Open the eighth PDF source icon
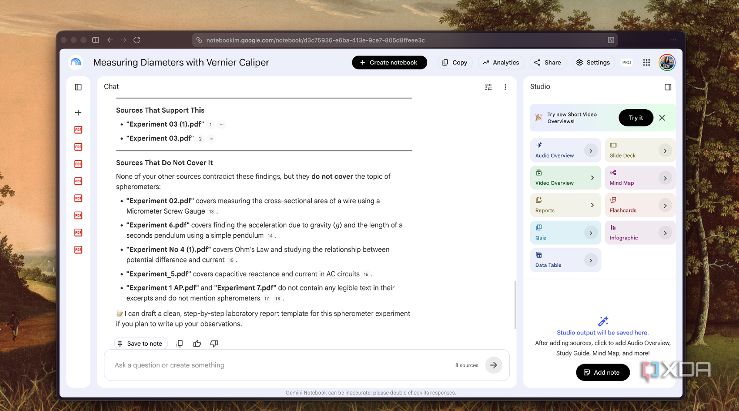This screenshot has width=739, height=411. [78, 250]
